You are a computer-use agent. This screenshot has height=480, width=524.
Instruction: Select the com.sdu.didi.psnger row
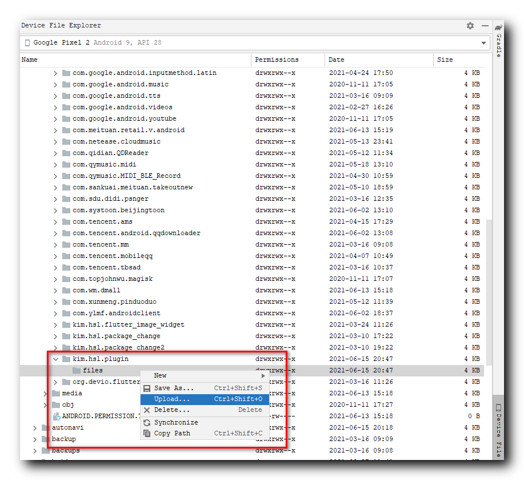pos(251,199)
